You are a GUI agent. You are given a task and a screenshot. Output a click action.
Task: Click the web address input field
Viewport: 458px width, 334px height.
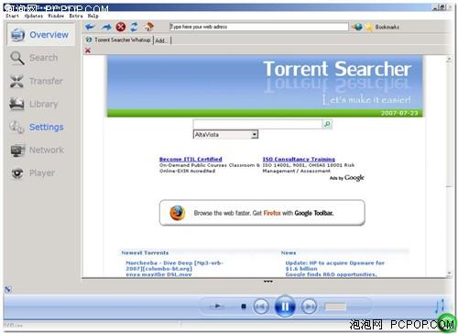[x=258, y=27]
